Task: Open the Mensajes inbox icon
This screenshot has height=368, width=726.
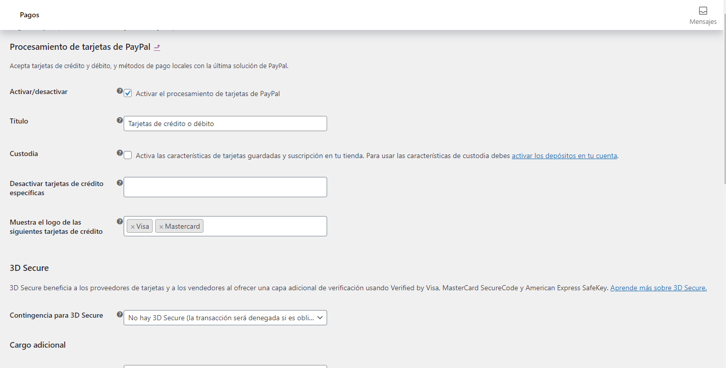Action: coord(703,11)
